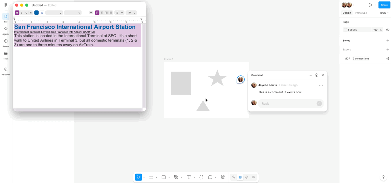Expand the Text tool options arrow

coord(194,177)
